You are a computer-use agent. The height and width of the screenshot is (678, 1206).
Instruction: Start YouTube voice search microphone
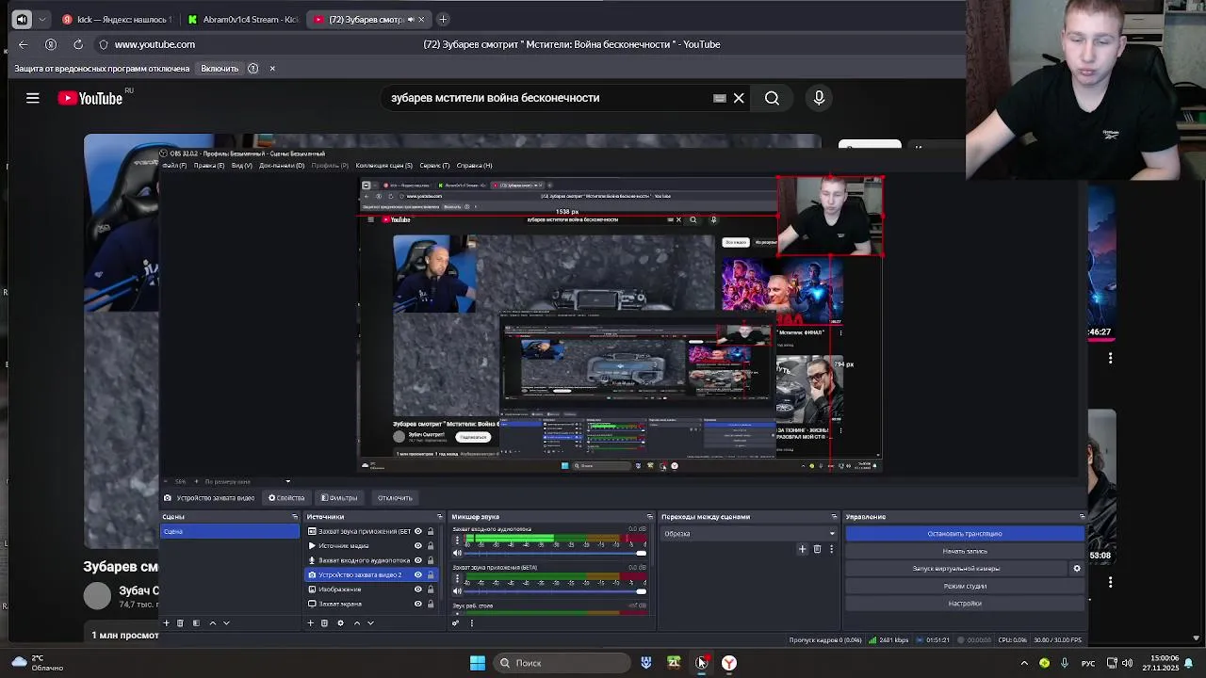(x=819, y=98)
